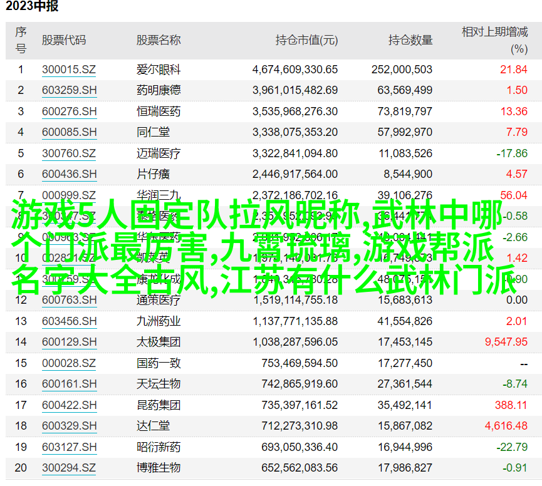Select holding quantity 17,986,827

coord(405,468)
